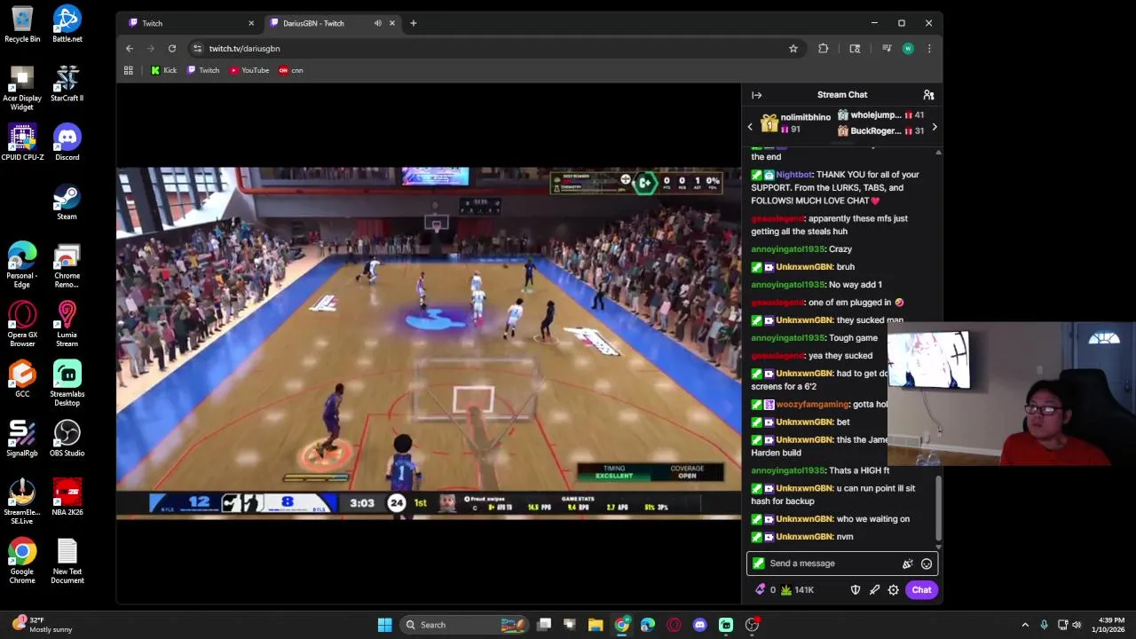Select the StarCraft II desktop icon
This screenshot has height=639, width=1136.
tap(67, 83)
